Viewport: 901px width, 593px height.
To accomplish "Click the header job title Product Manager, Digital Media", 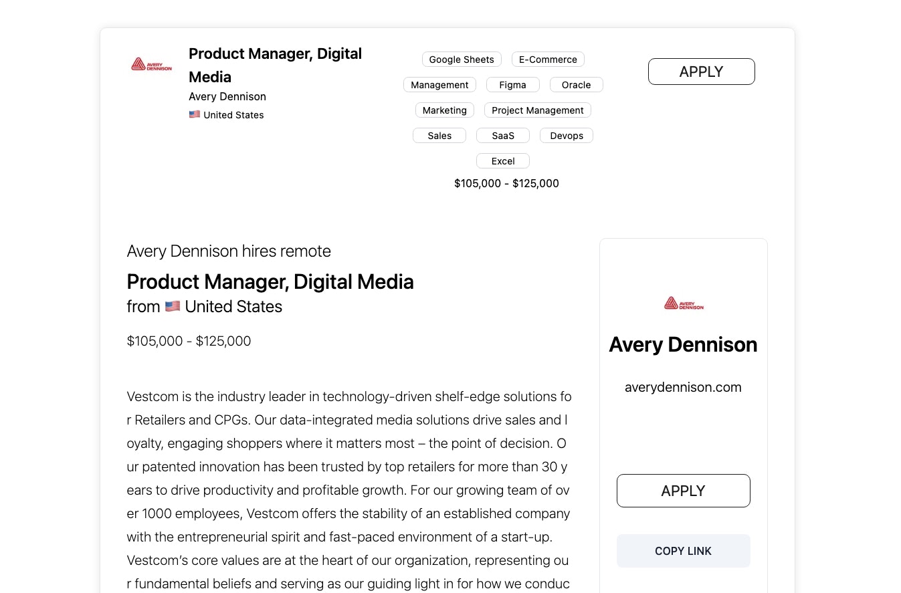I will click(x=275, y=65).
